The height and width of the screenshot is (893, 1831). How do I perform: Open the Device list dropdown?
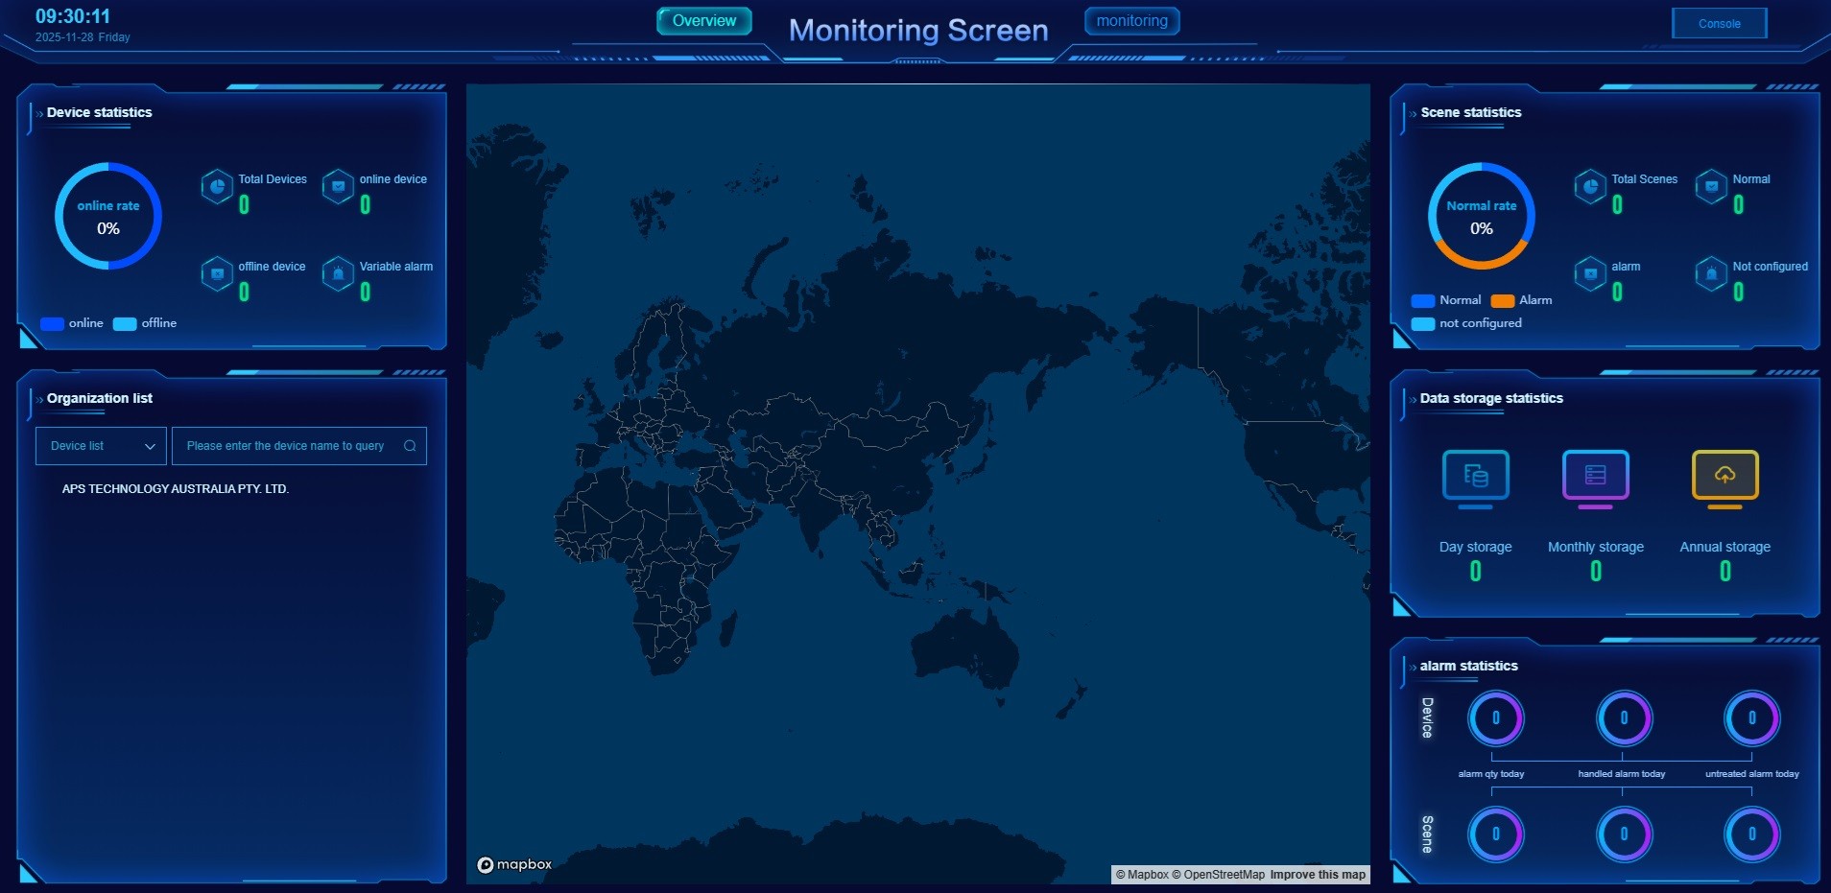pyautogui.click(x=101, y=446)
